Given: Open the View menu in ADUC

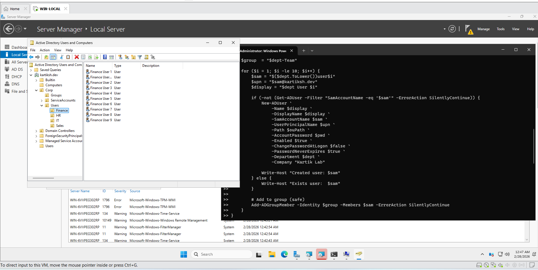Looking at the screenshot, I should coord(58,50).
